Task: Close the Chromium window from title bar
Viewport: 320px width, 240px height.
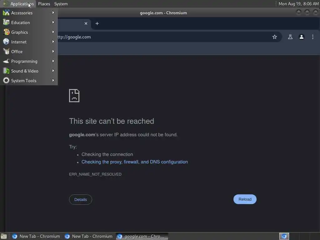Action: tap(316, 12)
